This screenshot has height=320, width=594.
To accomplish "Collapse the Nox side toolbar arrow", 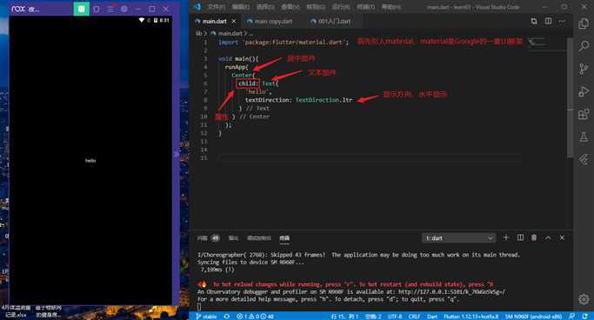I will coord(177,154).
